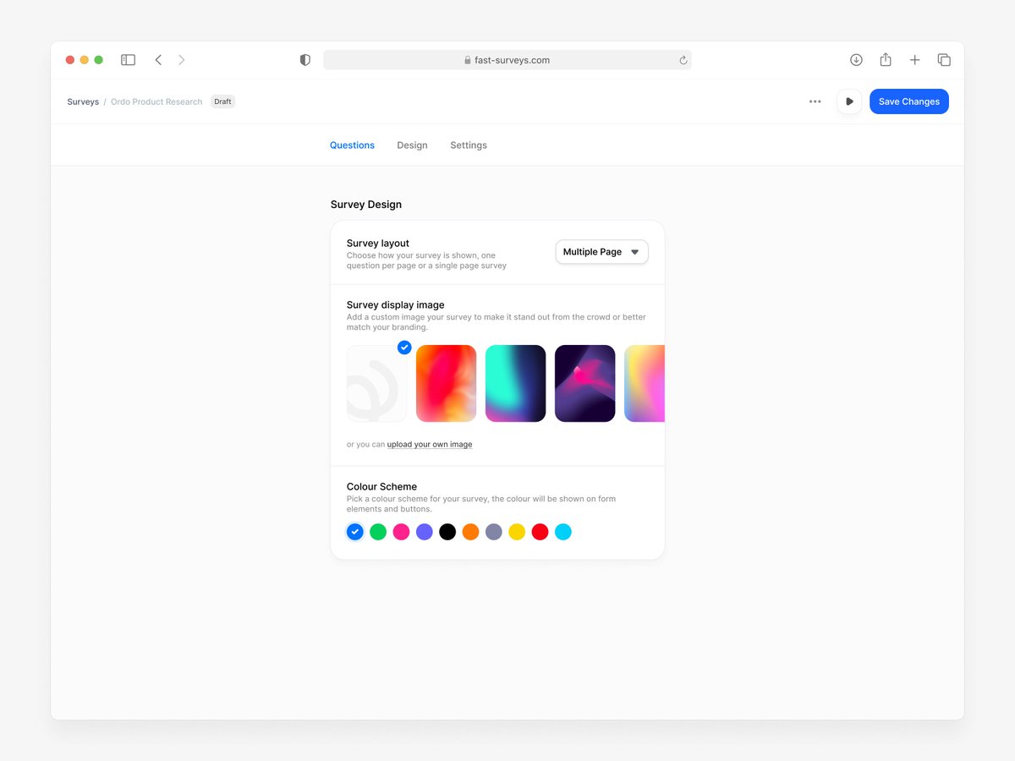The width and height of the screenshot is (1015, 761).
Task: Switch to the Design tab
Action: [x=412, y=145]
